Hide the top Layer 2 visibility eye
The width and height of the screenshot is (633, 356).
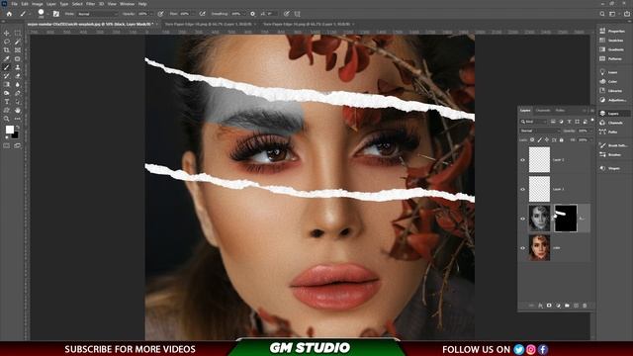(x=523, y=160)
